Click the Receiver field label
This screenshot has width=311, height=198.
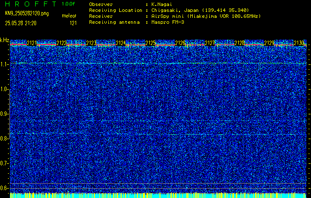click(101, 16)
